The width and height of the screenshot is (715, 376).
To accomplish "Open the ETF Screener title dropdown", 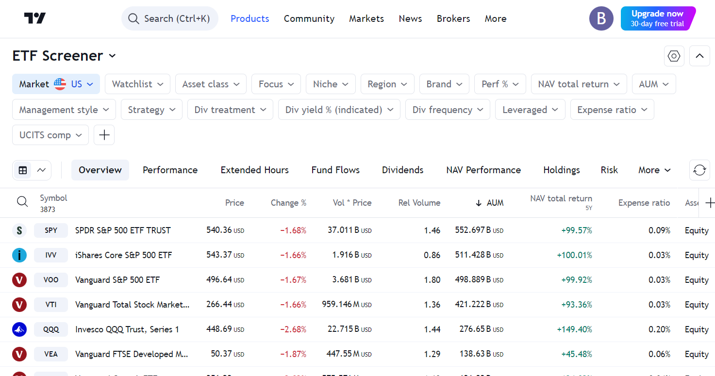I will pyautogui.click(x=64, y=56).
